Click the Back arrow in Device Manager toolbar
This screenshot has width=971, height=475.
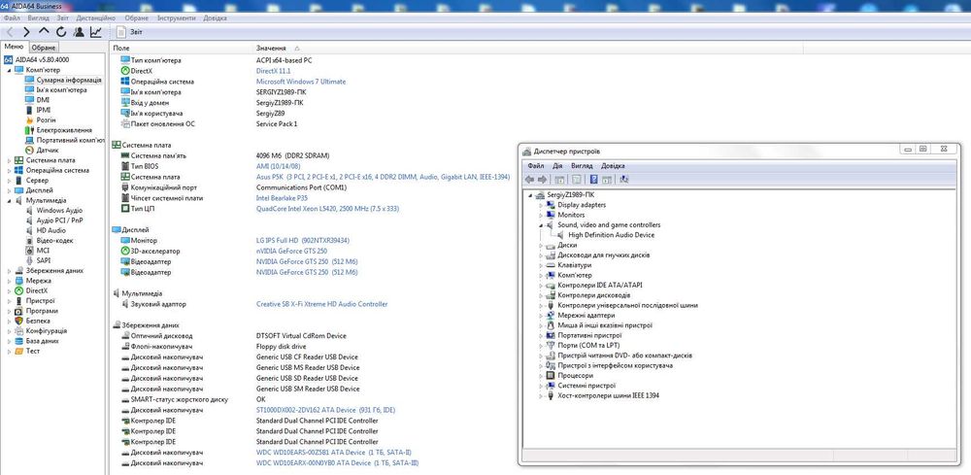[529, 179]
